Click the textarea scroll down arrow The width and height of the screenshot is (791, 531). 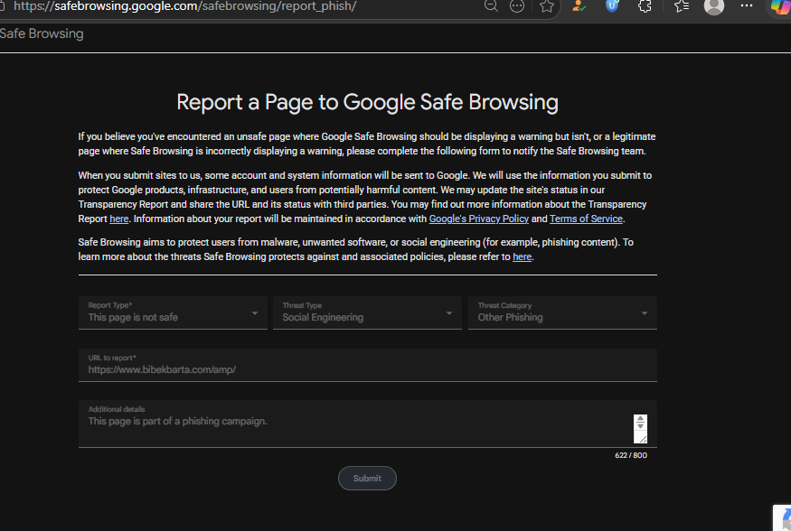pos(640,426)
